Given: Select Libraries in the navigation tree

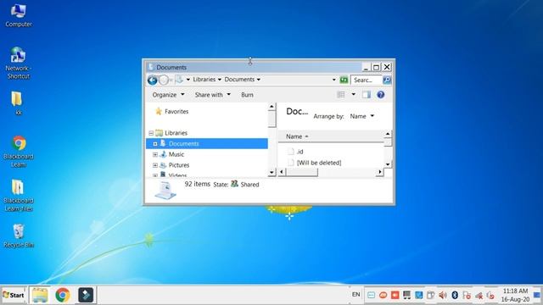Looking at the screenshot, I should (x=176, y=133).
